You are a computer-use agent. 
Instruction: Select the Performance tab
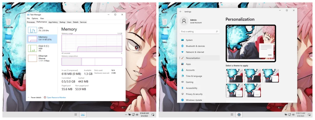(42, 22)
